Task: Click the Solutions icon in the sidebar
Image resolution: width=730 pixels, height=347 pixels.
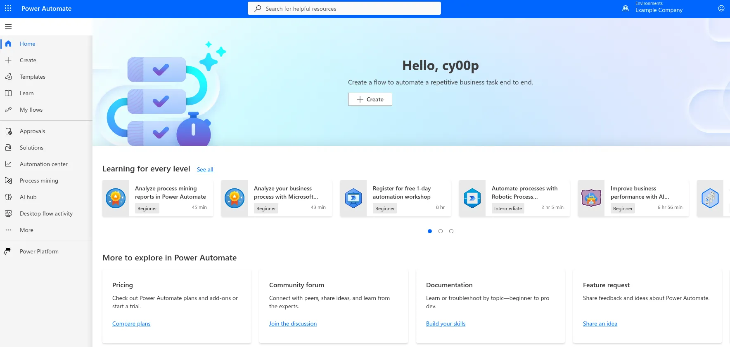Action: (x=8, y=148)
